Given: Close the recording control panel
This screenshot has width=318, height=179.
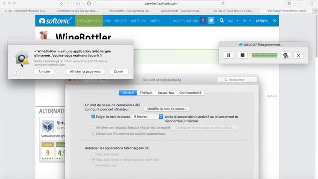Looking at the screenshot, I should pyautogui.click(x=298, y=55).
